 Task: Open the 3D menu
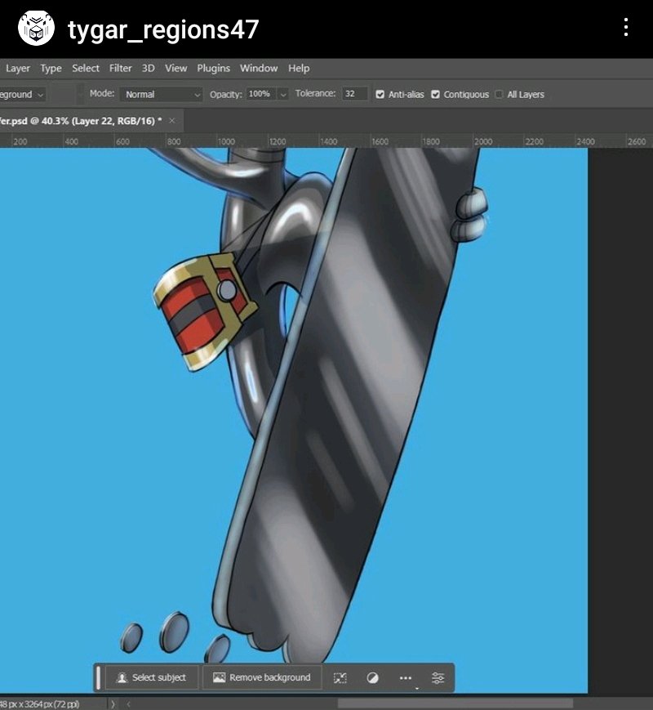(148, 69)
